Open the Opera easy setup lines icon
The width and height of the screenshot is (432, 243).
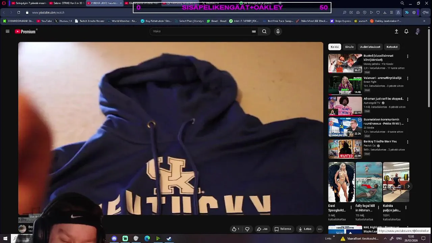[x=391, y=12]
